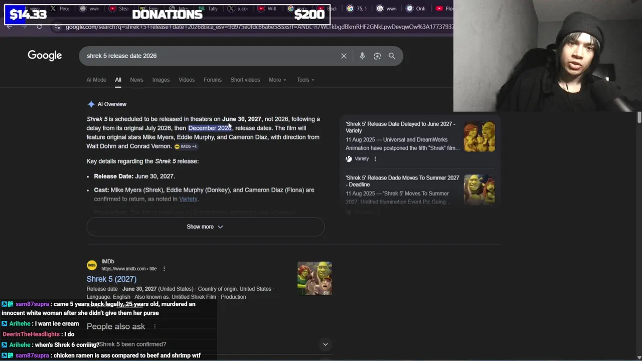Viewport: 642px width, 361px height.
Task: Click the page vertical scrollbar thumb
Action: 639,117
